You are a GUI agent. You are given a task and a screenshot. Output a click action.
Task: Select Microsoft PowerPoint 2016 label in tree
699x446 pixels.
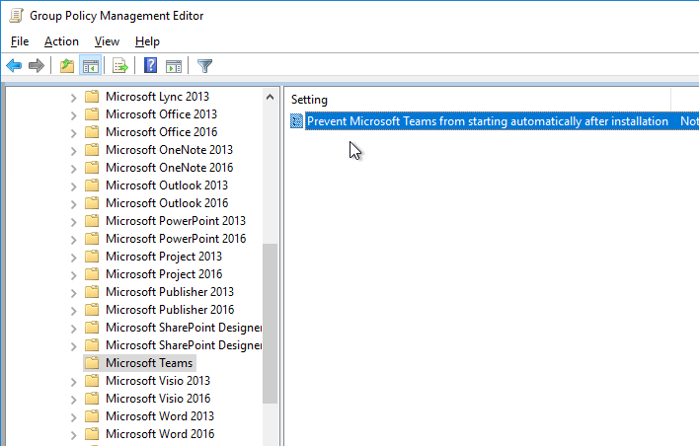(x=176, y=239)
